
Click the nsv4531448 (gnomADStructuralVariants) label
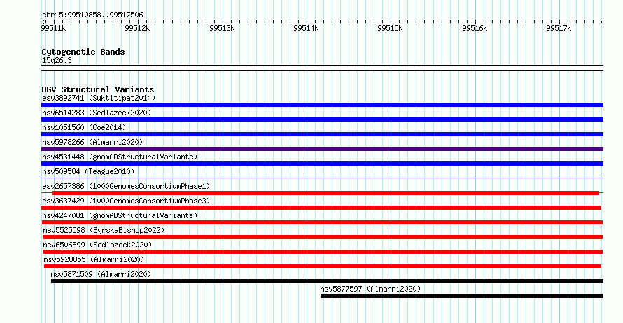click(120, 157)
